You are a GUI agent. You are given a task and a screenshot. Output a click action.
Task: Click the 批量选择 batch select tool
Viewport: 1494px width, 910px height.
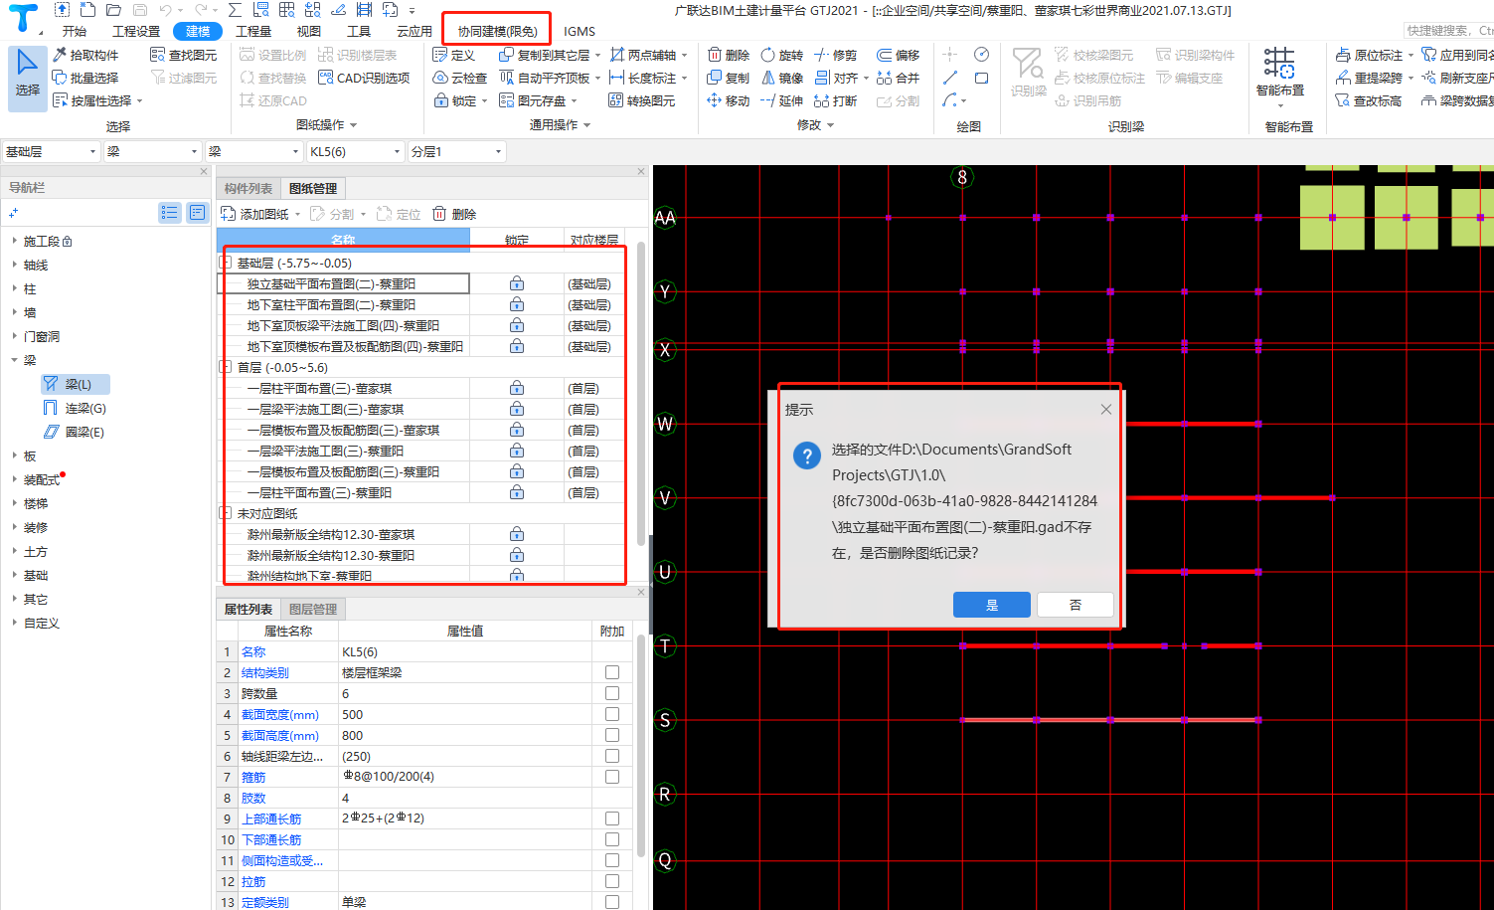pos(85,78)
